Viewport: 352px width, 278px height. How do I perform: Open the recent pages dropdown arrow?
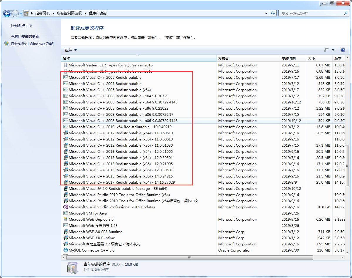[x=21, y=14]
